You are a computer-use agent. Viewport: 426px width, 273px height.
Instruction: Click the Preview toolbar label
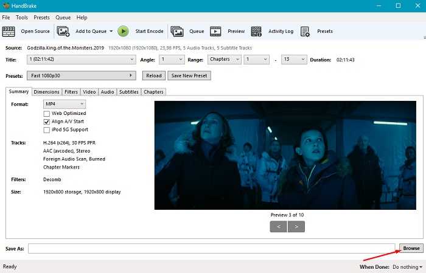(236, 31)
